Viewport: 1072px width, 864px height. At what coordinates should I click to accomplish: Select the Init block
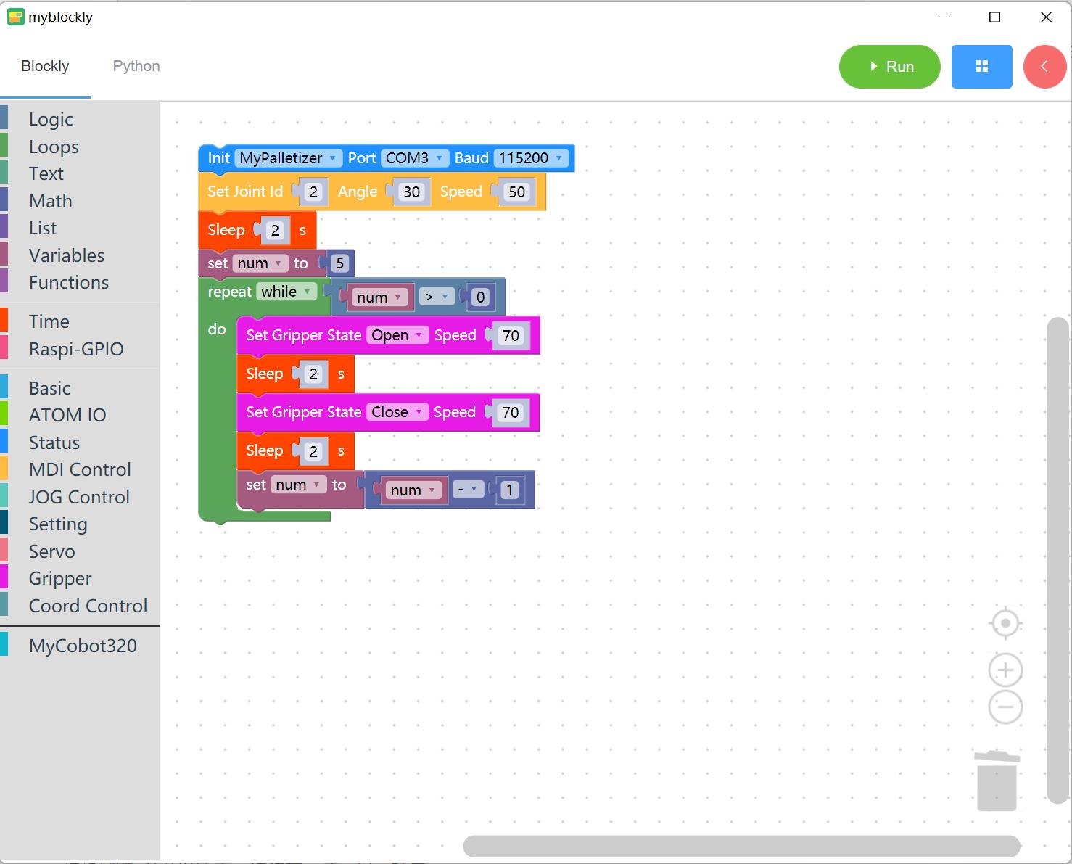click(x=218, y=158)
